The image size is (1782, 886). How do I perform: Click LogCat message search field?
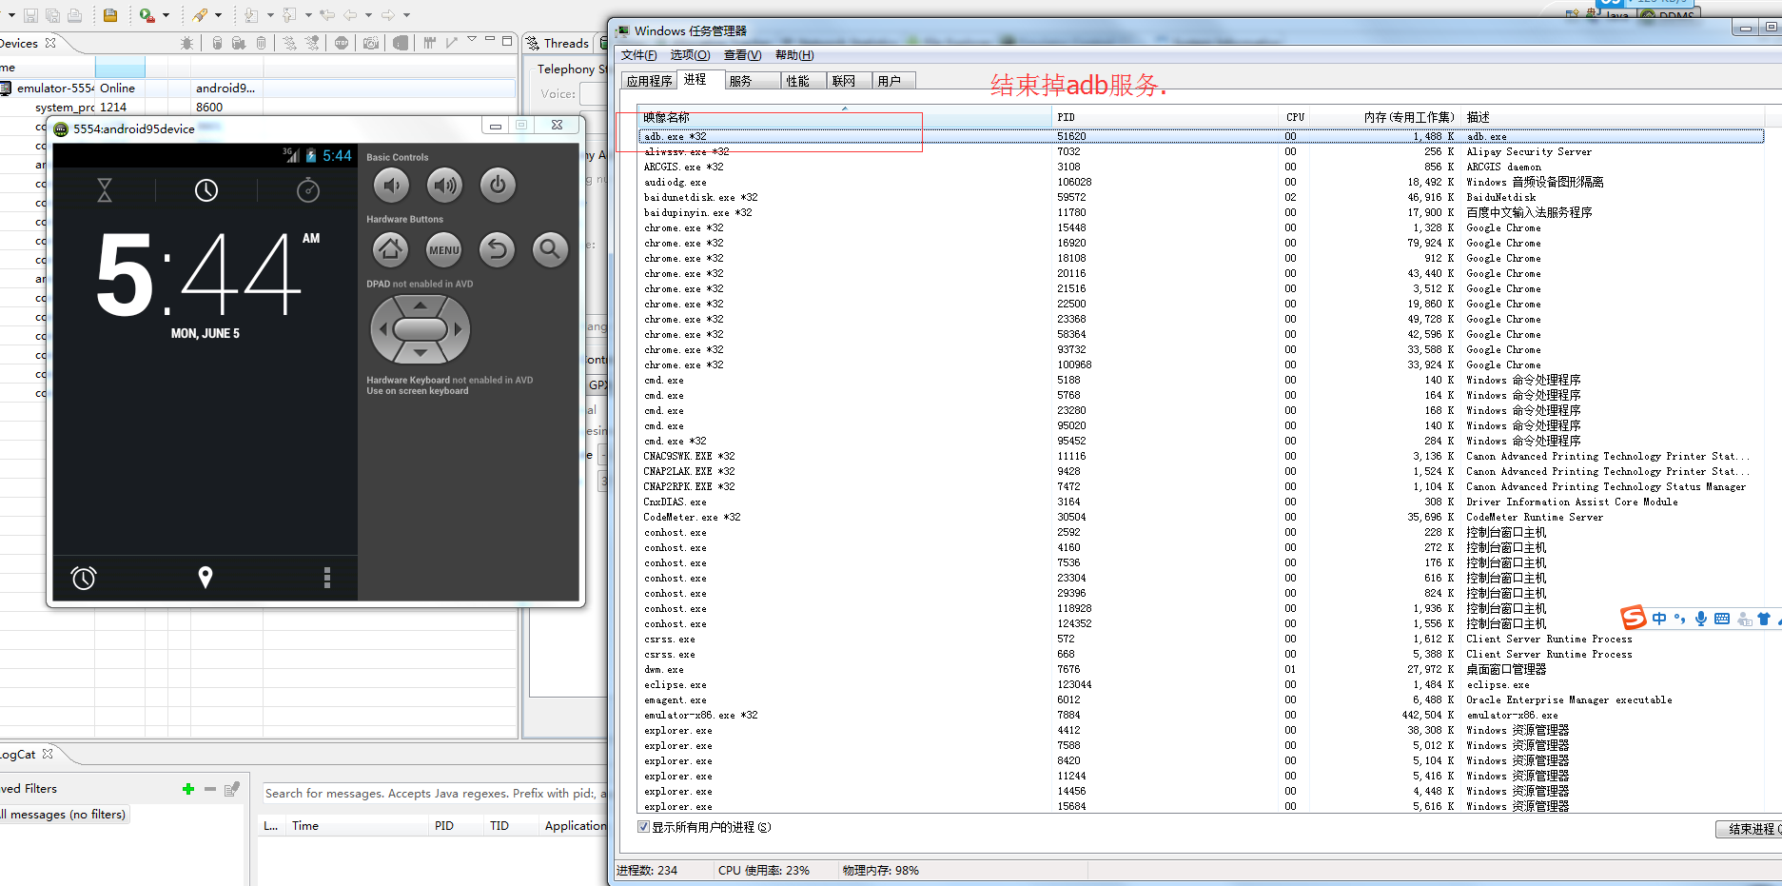click(x=434, y=794)
